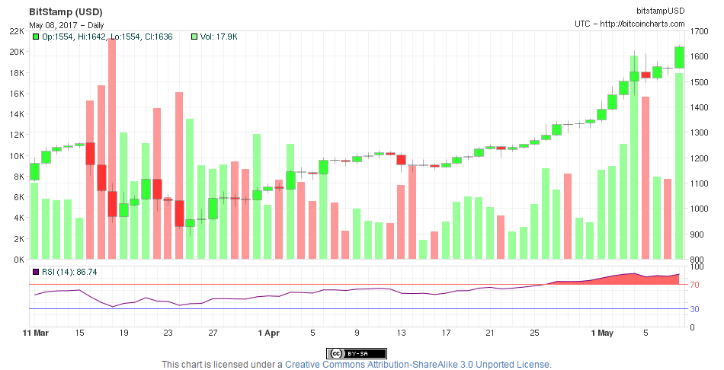Click the light green Vol legend square
The height and width of the screenshot is (370, 724).
(x=195, y=37)
